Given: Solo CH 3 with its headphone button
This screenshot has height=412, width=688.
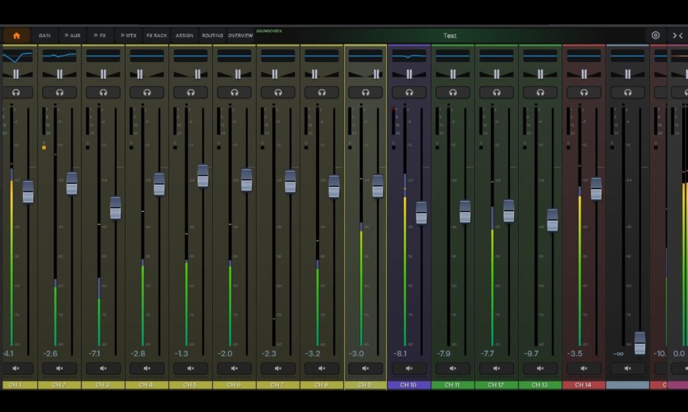Looking at the screenshot, I should tap(103, 92).
